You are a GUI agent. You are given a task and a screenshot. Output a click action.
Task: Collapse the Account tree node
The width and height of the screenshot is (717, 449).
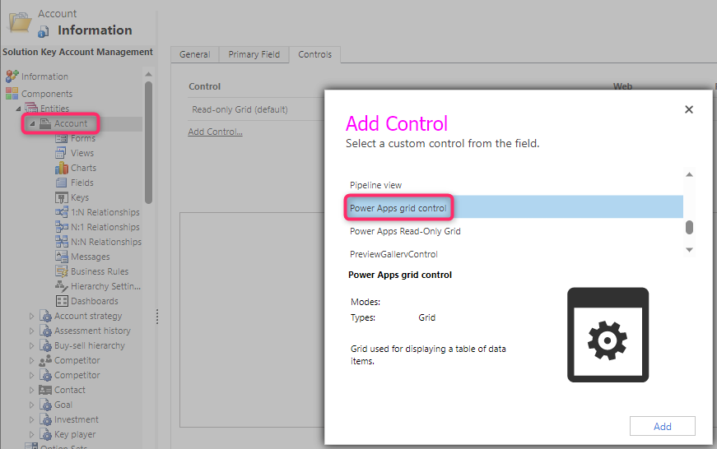[32, 124]
